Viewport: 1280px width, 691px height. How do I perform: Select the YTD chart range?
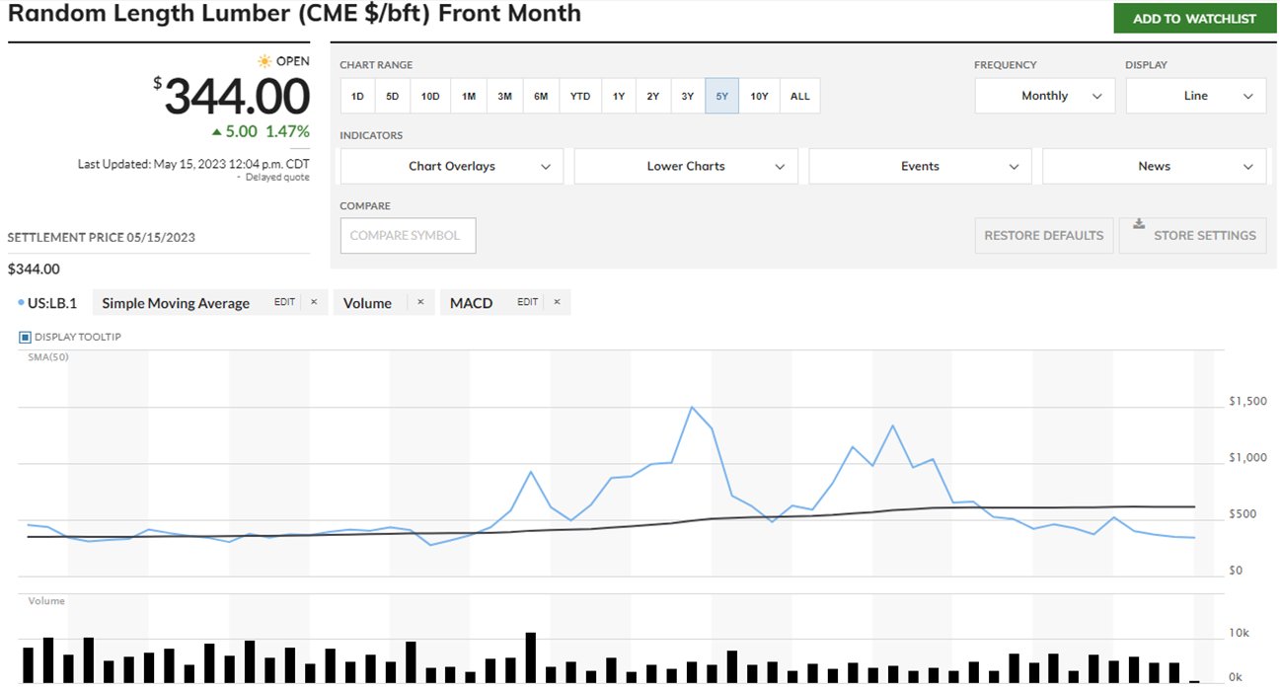pos(580,96)
